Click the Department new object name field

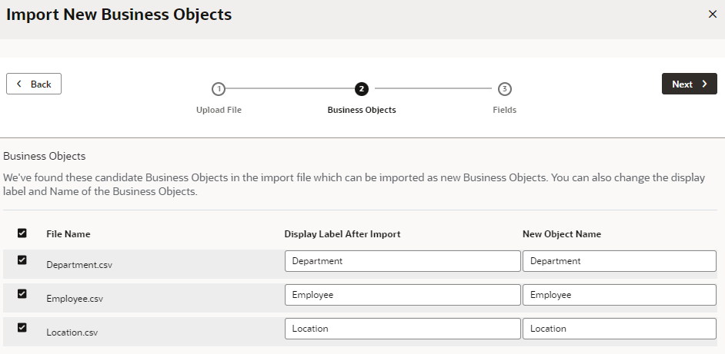(619, 261)
